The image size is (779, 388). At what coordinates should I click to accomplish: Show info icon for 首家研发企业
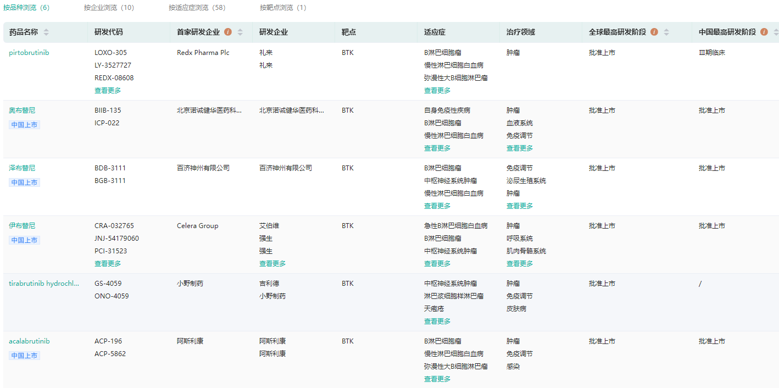[x=228, y=32]
